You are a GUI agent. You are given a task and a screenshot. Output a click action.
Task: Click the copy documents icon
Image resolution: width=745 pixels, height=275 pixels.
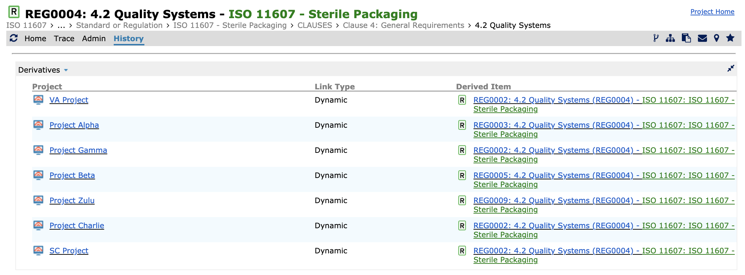(686, 38)
